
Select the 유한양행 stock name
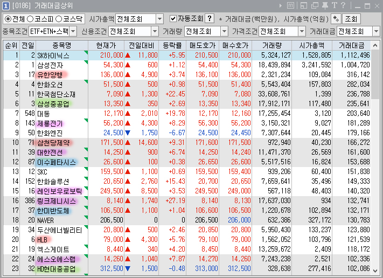pos(50,75)
